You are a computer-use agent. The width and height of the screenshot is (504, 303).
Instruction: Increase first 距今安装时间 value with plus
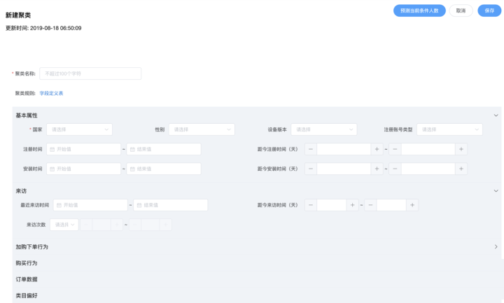[x=377, y=169]
